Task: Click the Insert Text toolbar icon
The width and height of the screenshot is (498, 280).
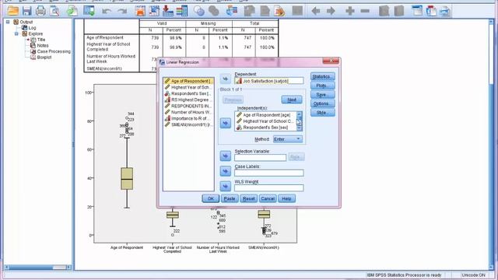Action: (x=445, y=11)
